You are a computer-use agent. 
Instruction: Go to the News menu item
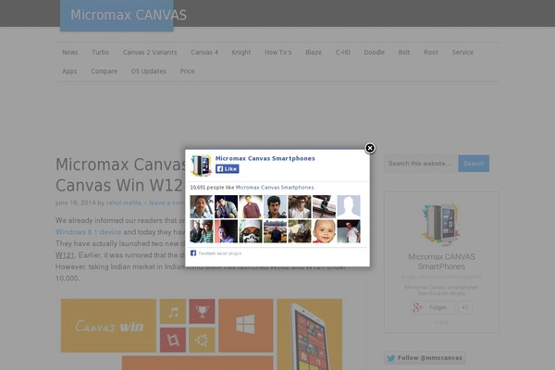(x=70, y=53)
